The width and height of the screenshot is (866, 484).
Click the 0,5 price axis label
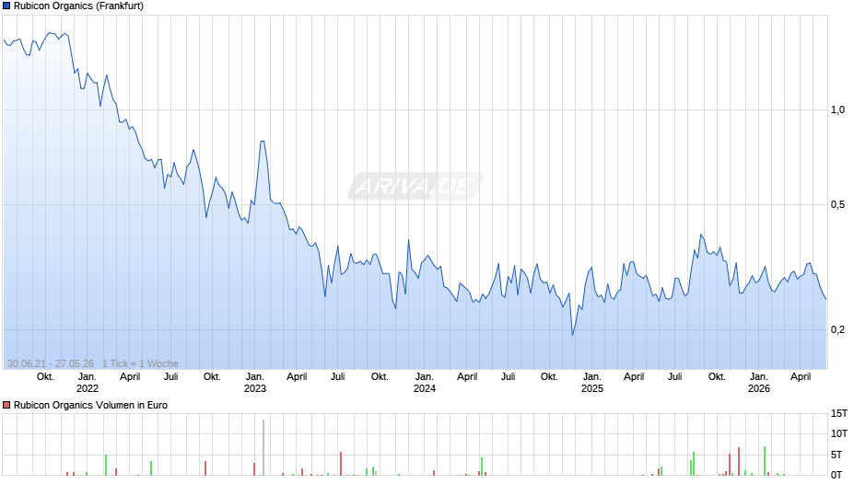point(837,205)
